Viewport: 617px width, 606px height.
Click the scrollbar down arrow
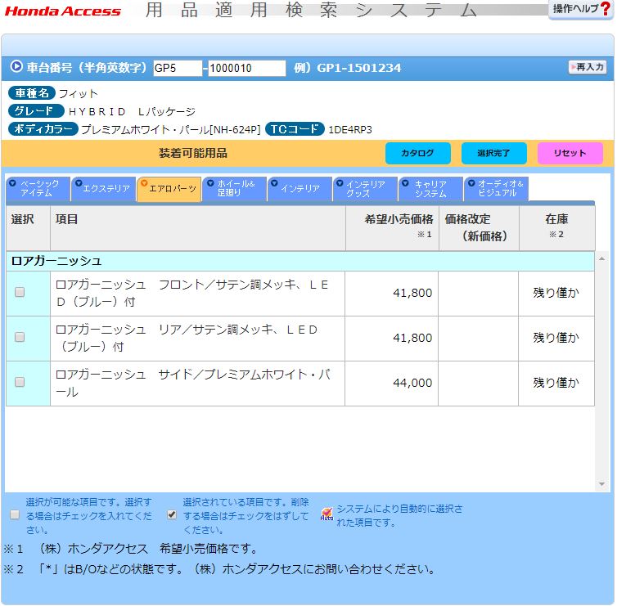[x=601, y=484]
